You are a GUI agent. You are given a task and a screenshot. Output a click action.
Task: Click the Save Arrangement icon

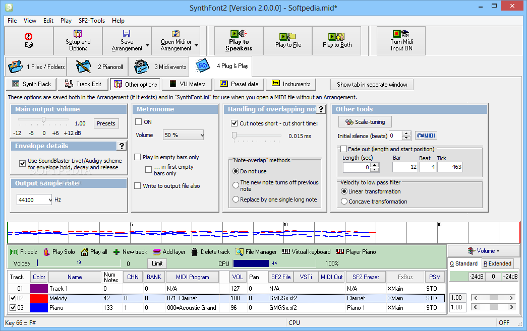point(127,34)
